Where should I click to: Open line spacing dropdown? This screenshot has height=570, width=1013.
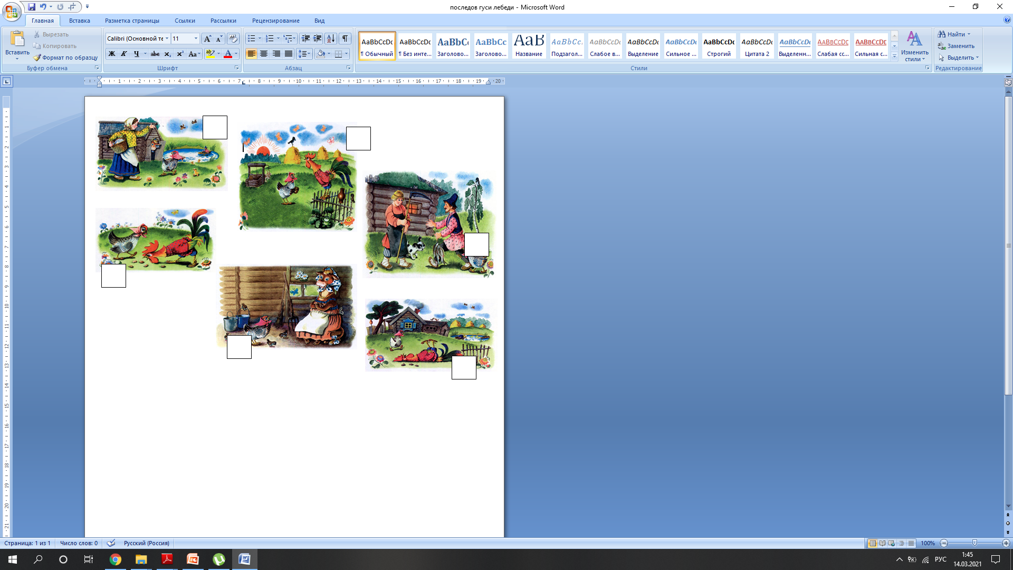tap(304, 54)
